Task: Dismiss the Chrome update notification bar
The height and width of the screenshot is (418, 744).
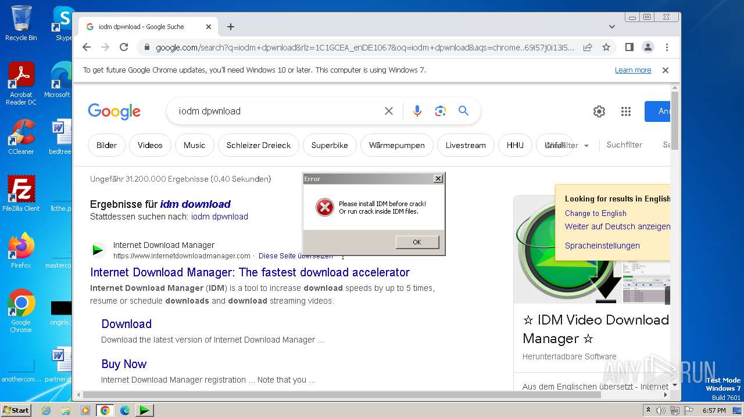Action: 666,70
